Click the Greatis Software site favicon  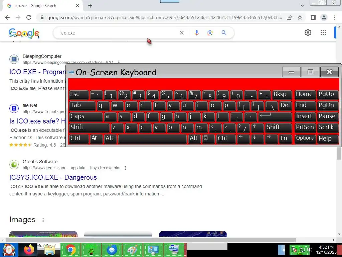14,165
